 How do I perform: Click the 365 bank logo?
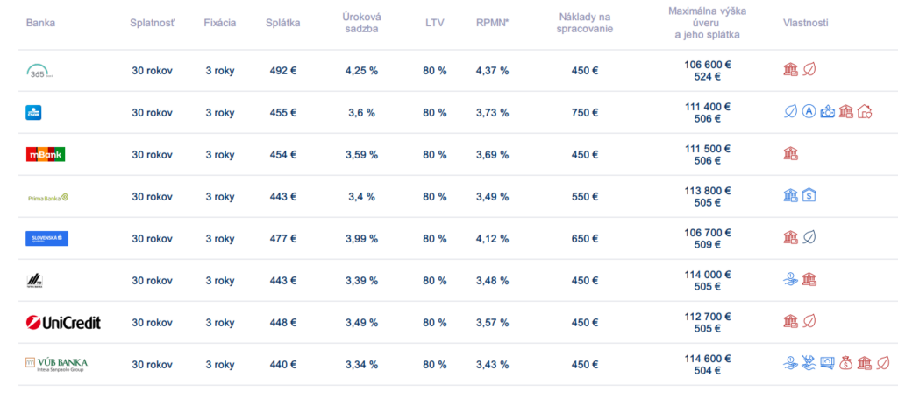tap(41, 71)
